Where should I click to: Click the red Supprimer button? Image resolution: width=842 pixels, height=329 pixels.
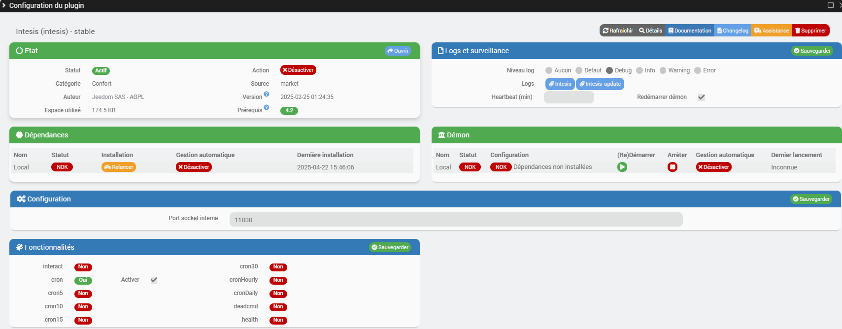pos(810,31)
